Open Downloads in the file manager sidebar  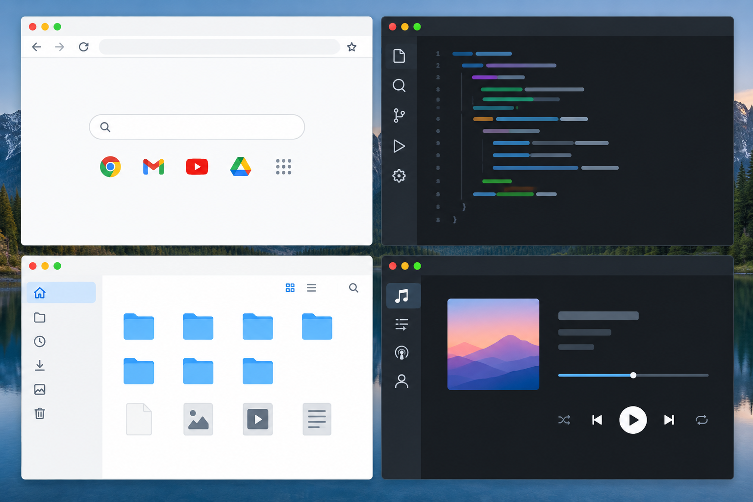(40, 365)
